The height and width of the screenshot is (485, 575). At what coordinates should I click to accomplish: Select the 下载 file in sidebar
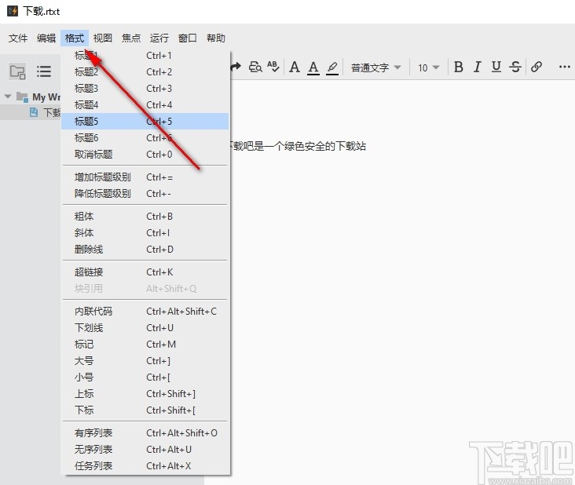45,112
